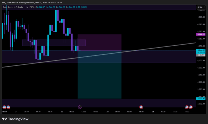This screenshot has height=124, width=208.
Task: Click the 4,080.00 price axis label
Action: 201,24
